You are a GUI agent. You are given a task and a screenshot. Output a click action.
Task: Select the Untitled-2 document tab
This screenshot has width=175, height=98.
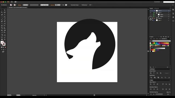coord(18,7)
